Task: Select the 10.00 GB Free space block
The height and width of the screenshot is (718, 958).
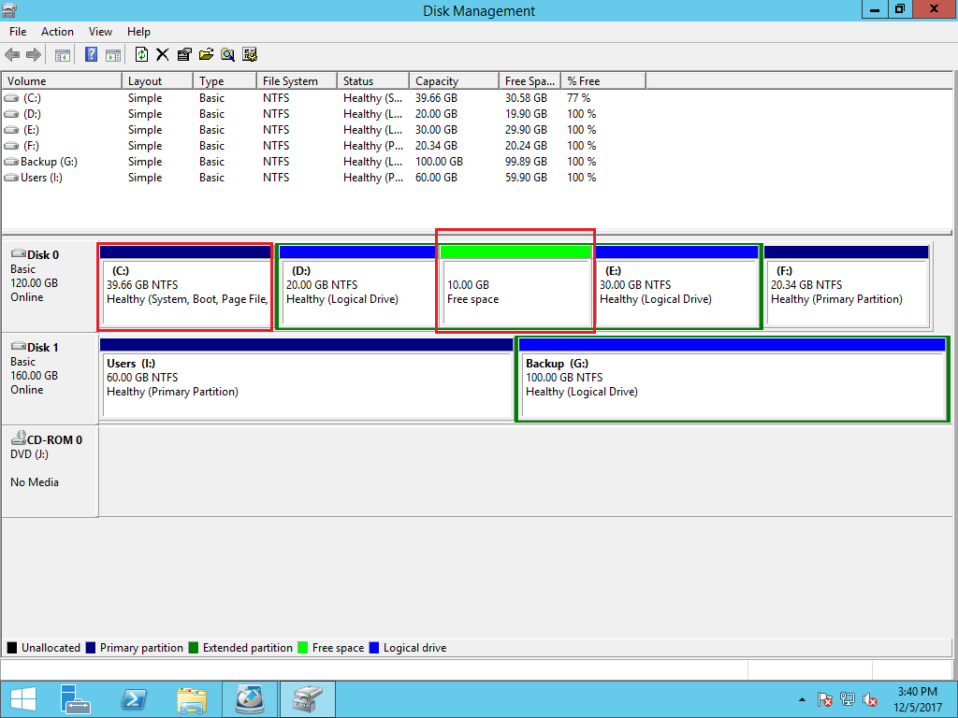Action: 515,292
